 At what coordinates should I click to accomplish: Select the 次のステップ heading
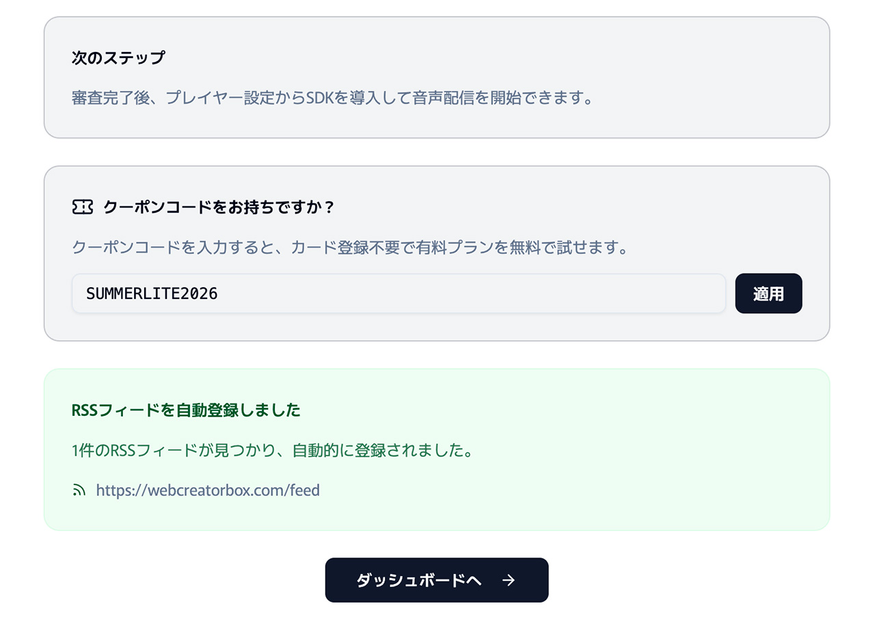pyautogui.click(x=118, y=57)
